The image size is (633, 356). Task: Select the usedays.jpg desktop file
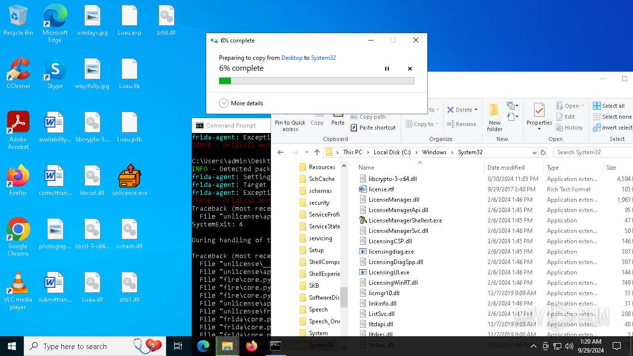pos(92,21)
